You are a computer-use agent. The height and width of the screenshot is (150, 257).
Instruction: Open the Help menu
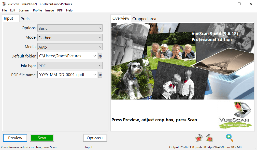[x=69, y=10]
